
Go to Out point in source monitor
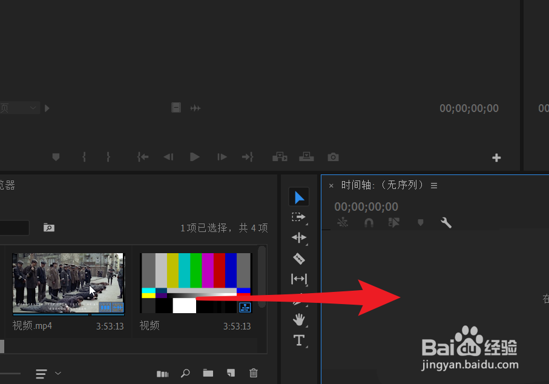[248, 157]
